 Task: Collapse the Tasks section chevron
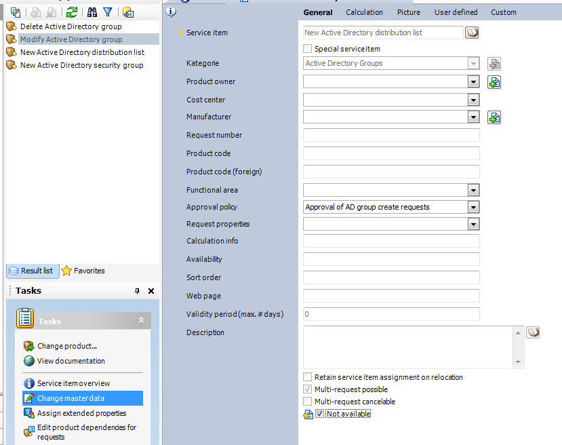[141, 320]
